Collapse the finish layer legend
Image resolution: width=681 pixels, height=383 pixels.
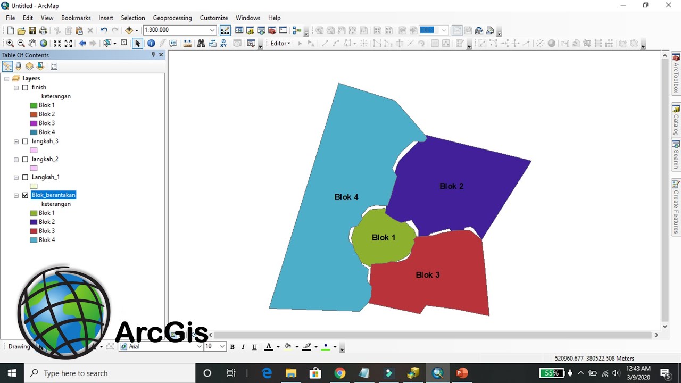tap(16, 88)
